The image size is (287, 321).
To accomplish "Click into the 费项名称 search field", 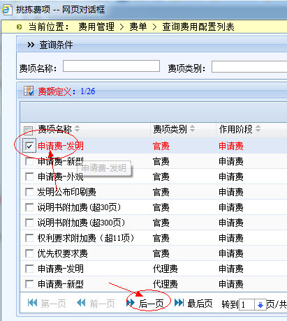I will click(x=111, y=66).
